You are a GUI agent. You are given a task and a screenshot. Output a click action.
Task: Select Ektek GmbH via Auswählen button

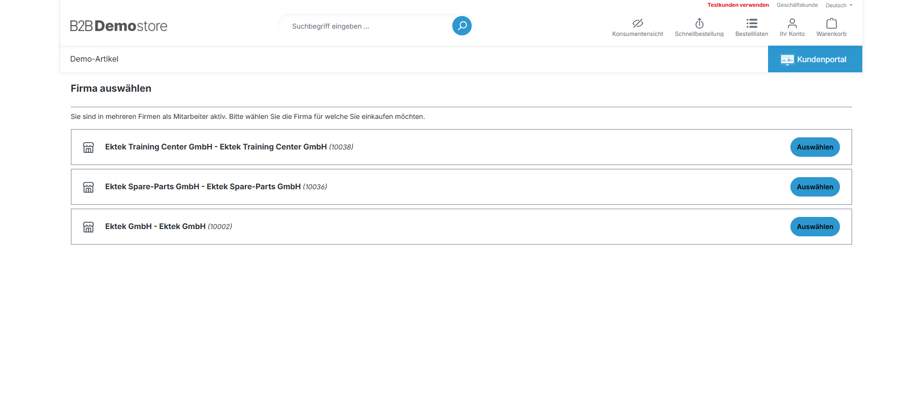coord(815,227)
